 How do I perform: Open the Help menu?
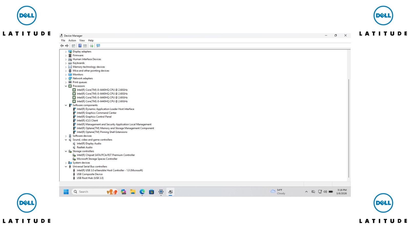91,40
